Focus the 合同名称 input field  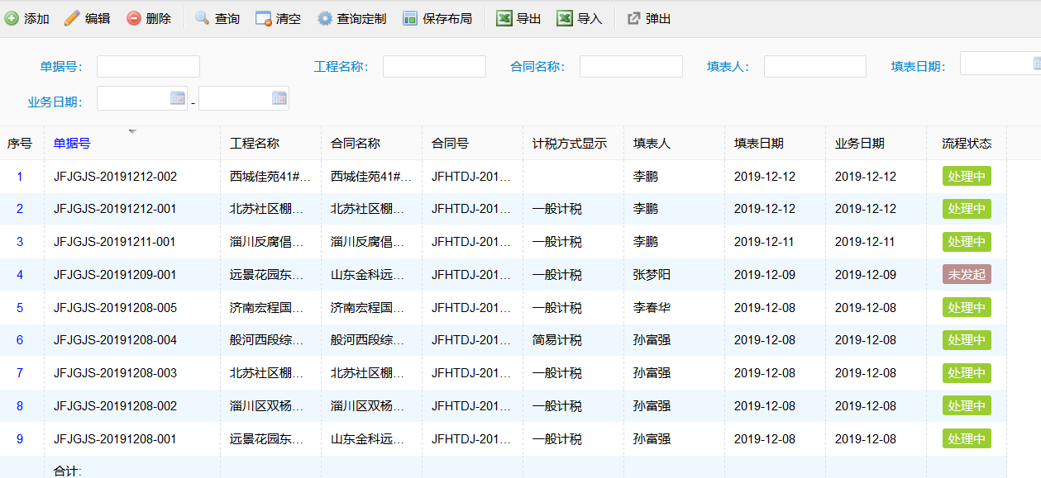coord(631,66)
